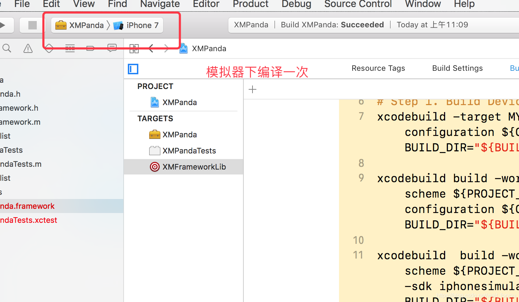Open the Find menu
Screen dimensions: 519x302
117,4
